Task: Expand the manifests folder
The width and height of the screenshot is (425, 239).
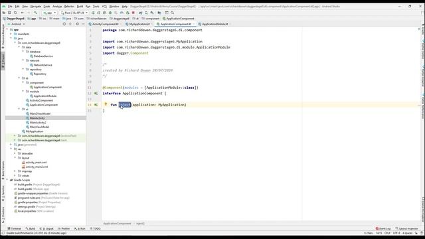Action: [x=11, y=34]
